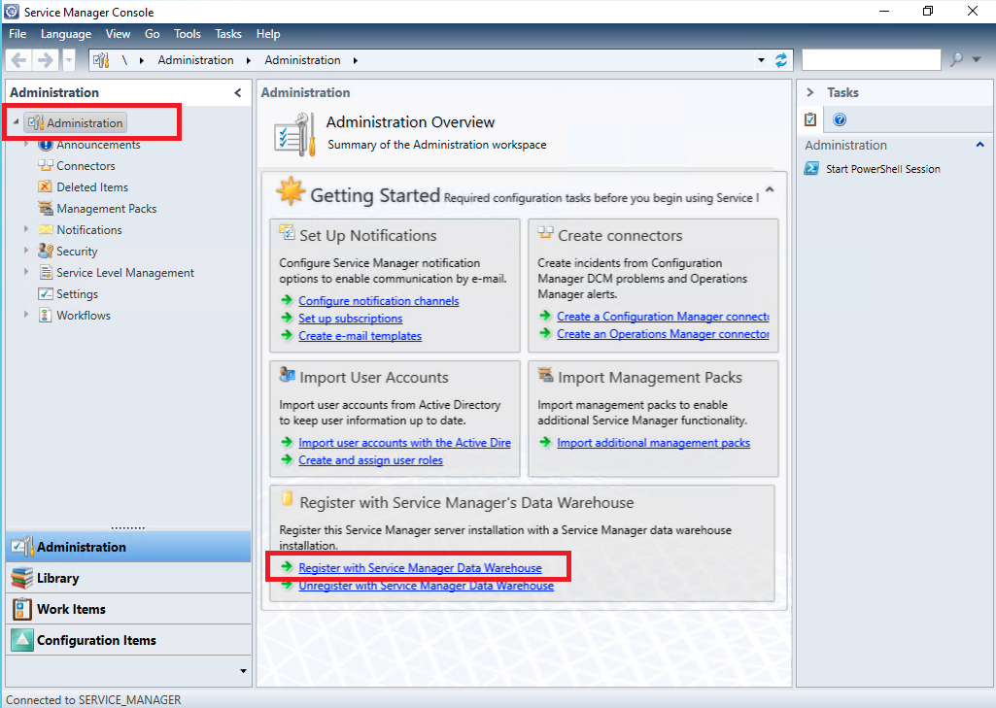Collapse the Getting Started section
This screenshot has height=708, width=996.
[770, 189]
